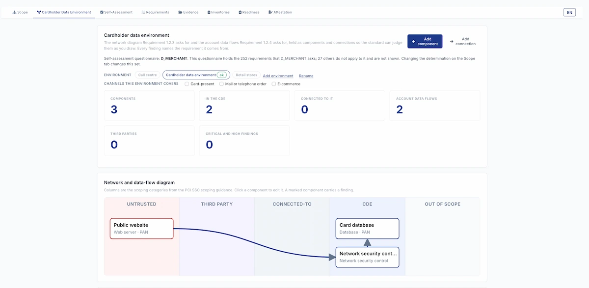Click the CONNECTED-TO column header
589x288 pixels.
292,204
